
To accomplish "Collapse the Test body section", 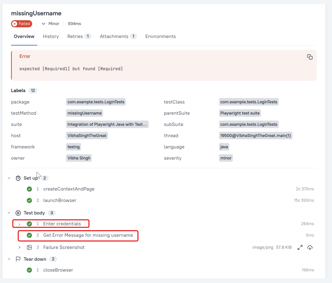I will 9,213.
